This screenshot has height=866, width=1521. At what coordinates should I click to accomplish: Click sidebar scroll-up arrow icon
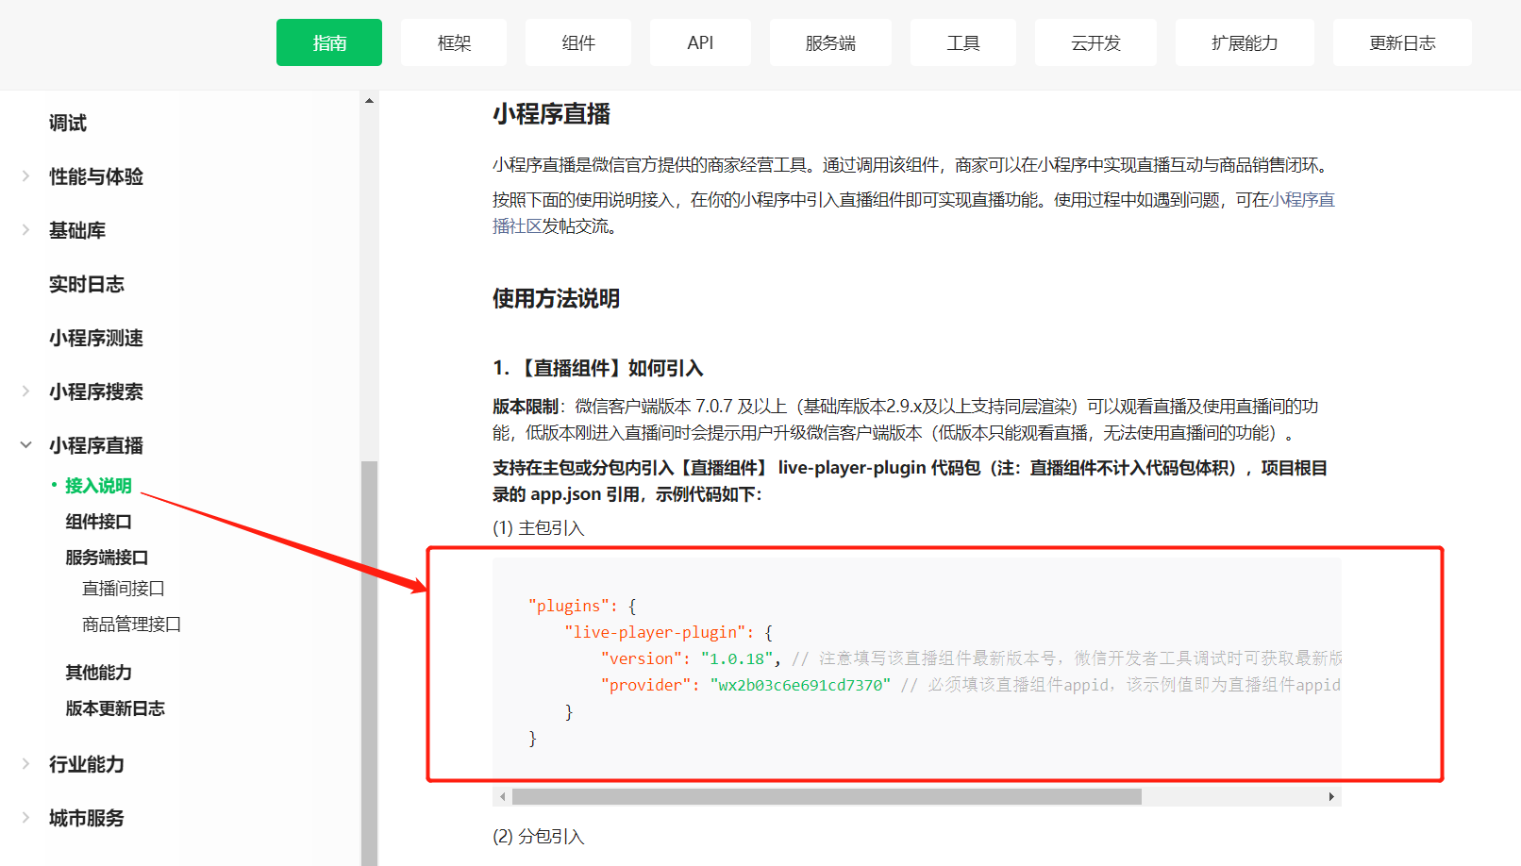[x=369, y=100]
